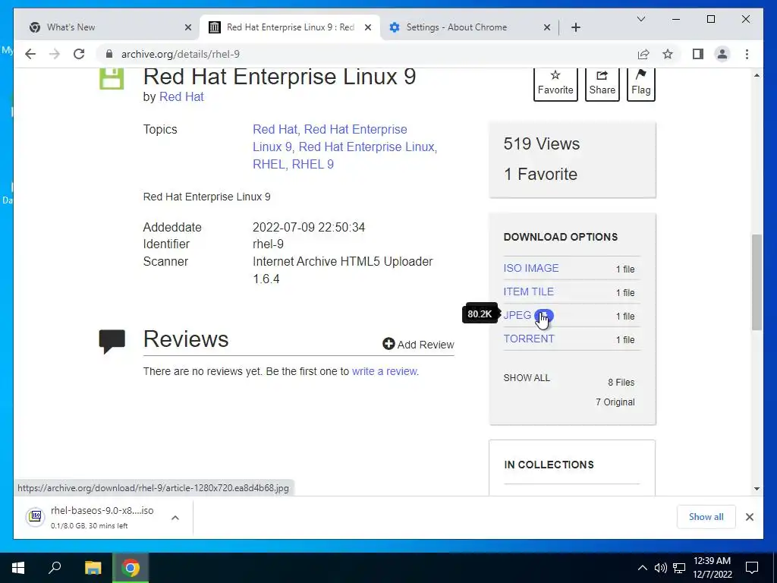Click the scrollbar down arrow
The image size is (777, 583).
[x=757, y=489]
